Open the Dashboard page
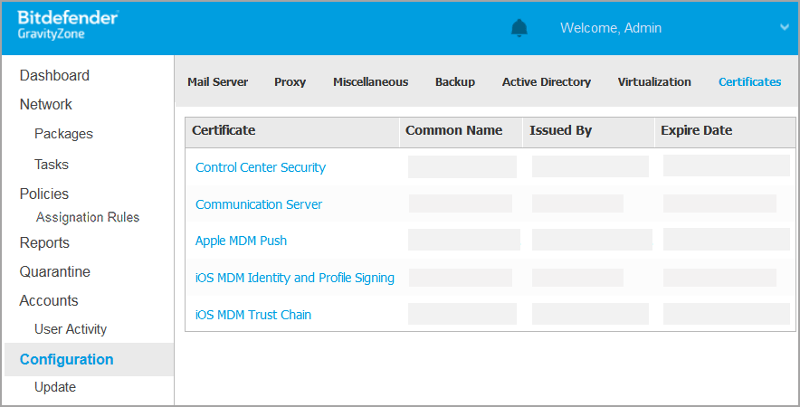Screen dimensions: 800x407 point(54,75)
